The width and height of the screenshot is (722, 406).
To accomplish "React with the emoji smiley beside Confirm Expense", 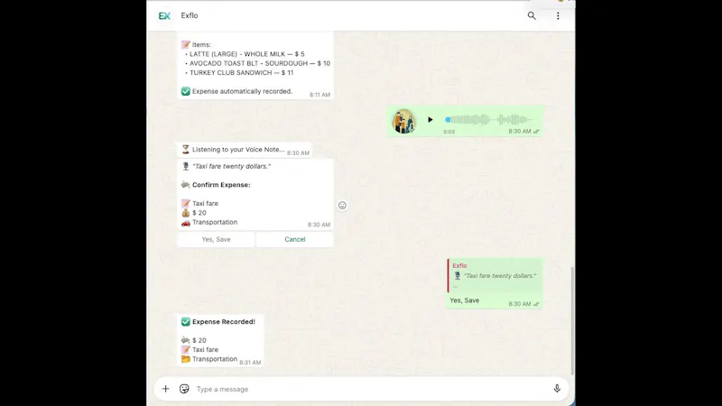I will coord(342,206).
